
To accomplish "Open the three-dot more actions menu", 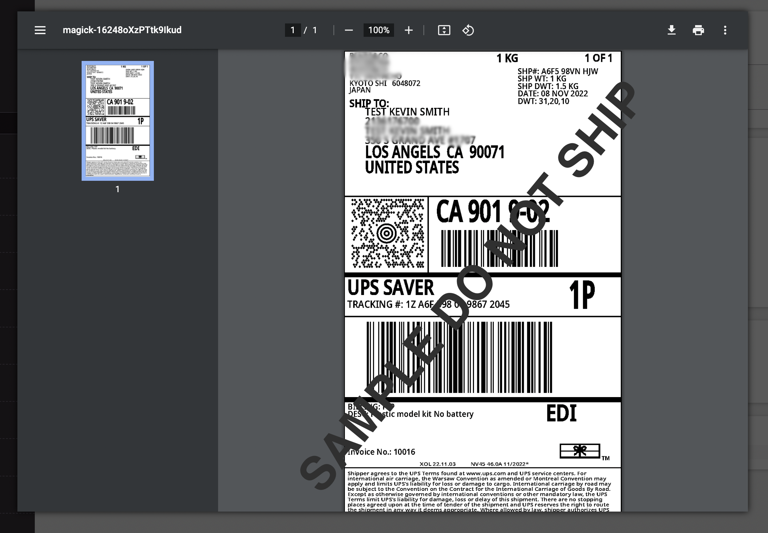I will (725, 30).
